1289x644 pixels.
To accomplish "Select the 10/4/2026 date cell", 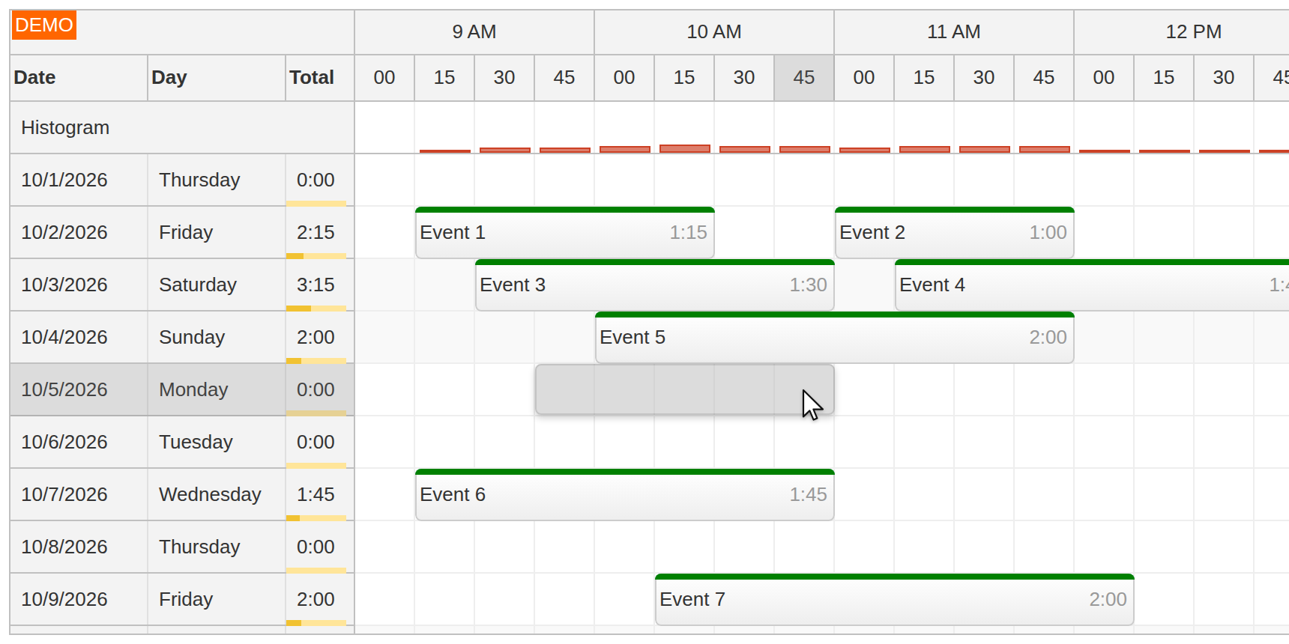I will pos(79,337).
